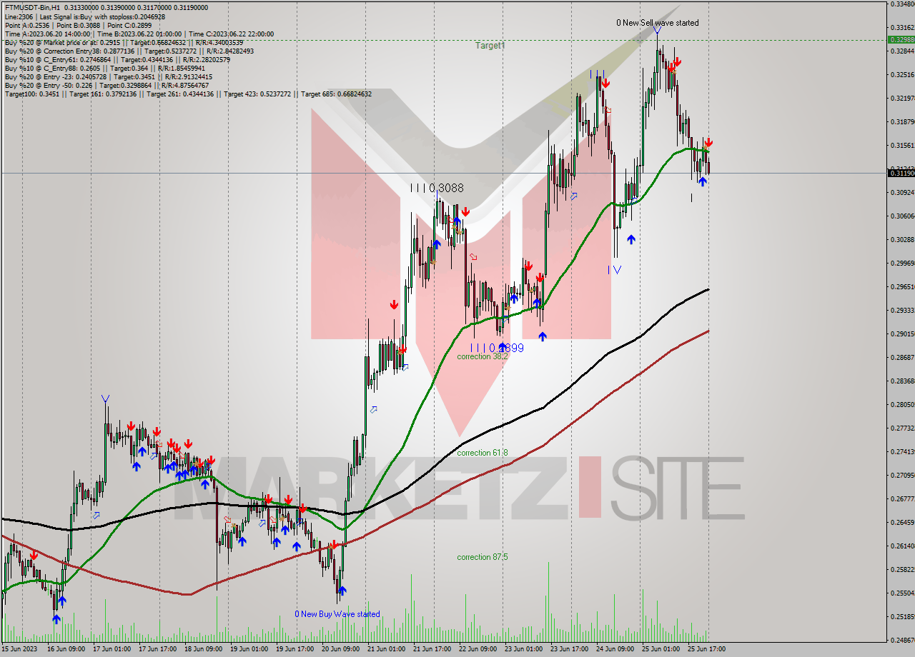
Task: Click the '21 Jun 17:00' time axis label
Action: [433, 649]
